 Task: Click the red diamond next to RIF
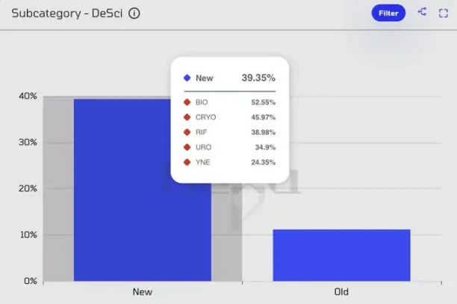coord(187,132)
